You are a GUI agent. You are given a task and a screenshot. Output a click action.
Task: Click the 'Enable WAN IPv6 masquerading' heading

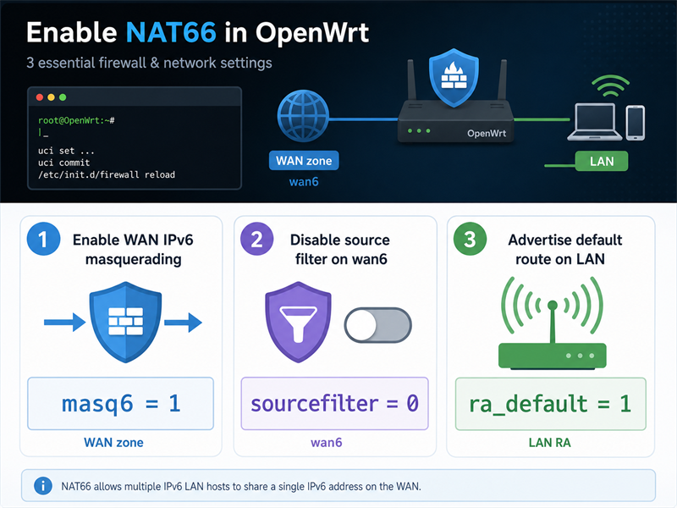(x=133, y=249)
